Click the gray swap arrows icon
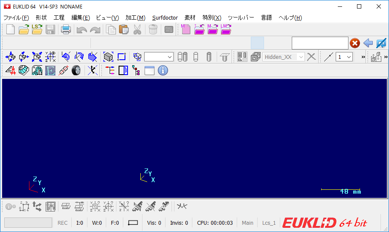 coord(37,206)
